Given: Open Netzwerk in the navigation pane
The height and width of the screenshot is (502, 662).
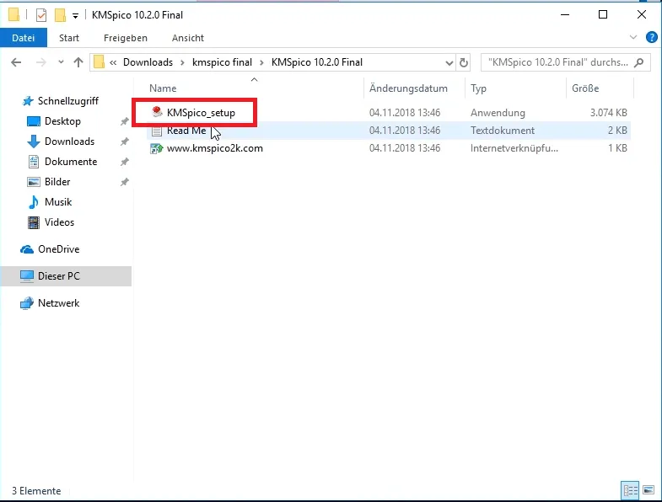Looking at the screenshot, I should (x=59, y=303).
